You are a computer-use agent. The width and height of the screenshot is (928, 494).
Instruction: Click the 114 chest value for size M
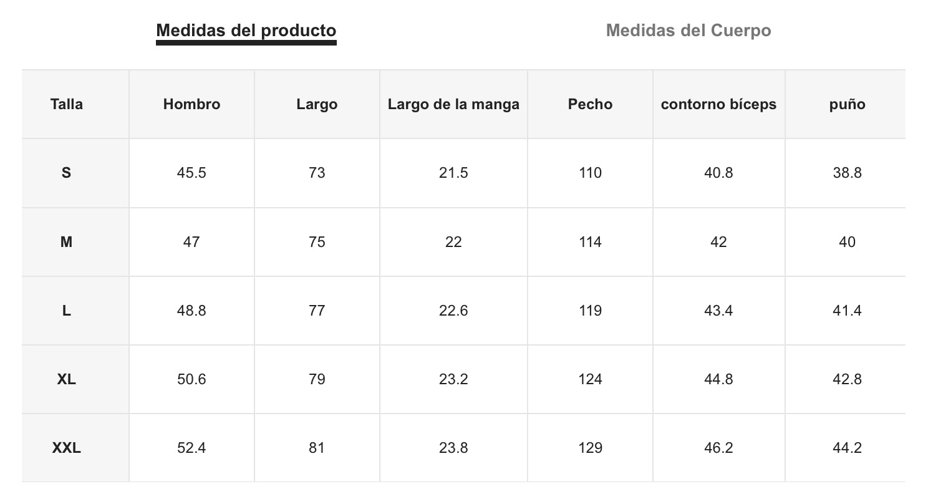(590, 241)
